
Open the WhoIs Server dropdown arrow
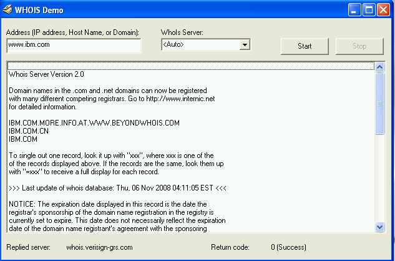pos(245,45)
